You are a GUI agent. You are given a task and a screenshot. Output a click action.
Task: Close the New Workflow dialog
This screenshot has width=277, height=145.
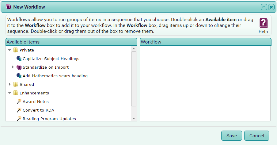(271, 7)
